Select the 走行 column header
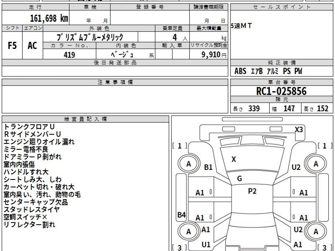 point(35,7)
